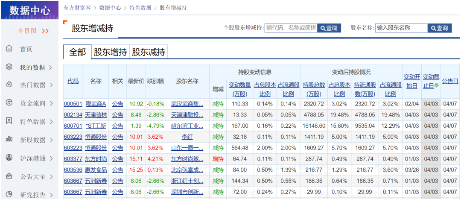Image resolution: width=461 pixels, height=199 pixels.
Task: Click the 个股股东增减持 查询 button
Action: 329,28
